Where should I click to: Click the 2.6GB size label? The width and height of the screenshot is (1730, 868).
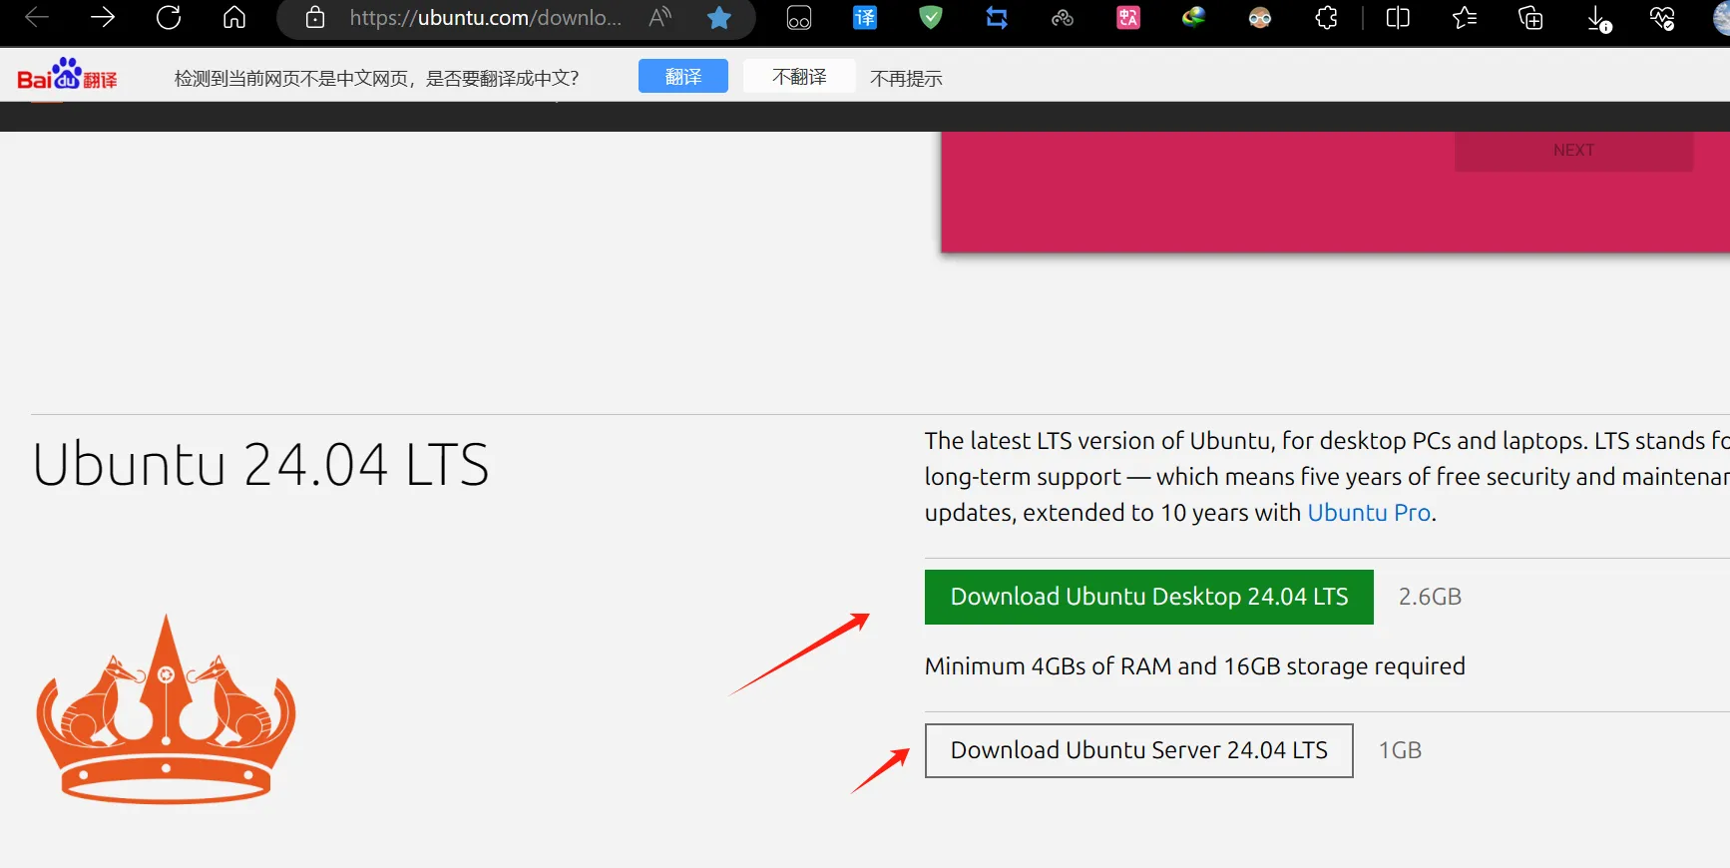[1430, 597]
